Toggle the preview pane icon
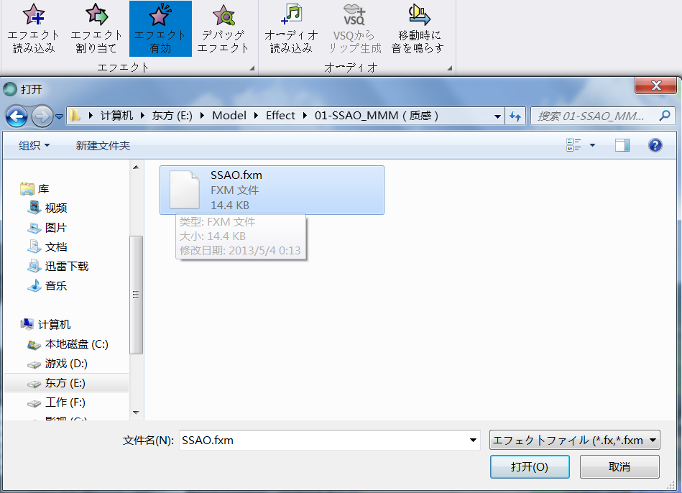Image resolution: width=682 pixels, height=493 pixels. [x=622, y=145]
